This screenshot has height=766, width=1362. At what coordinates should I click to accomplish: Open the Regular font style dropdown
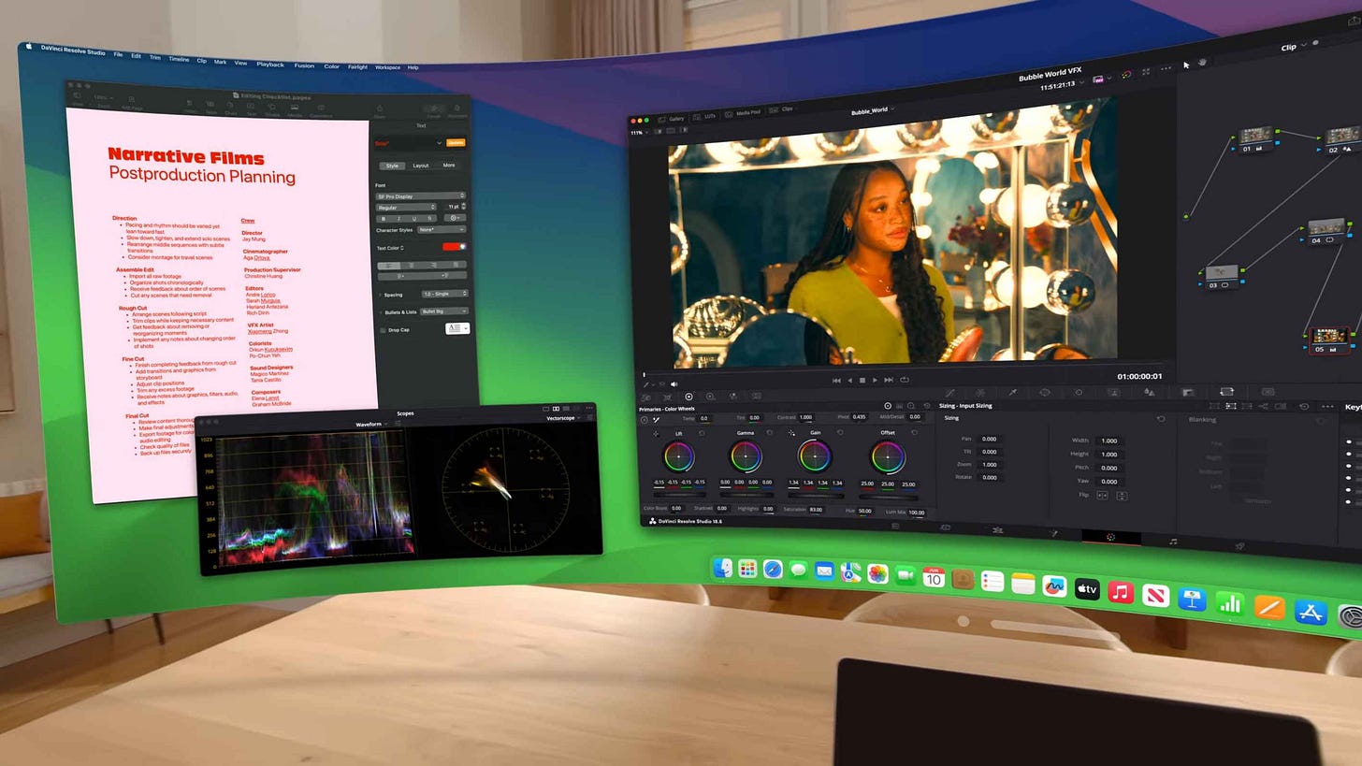406,207
